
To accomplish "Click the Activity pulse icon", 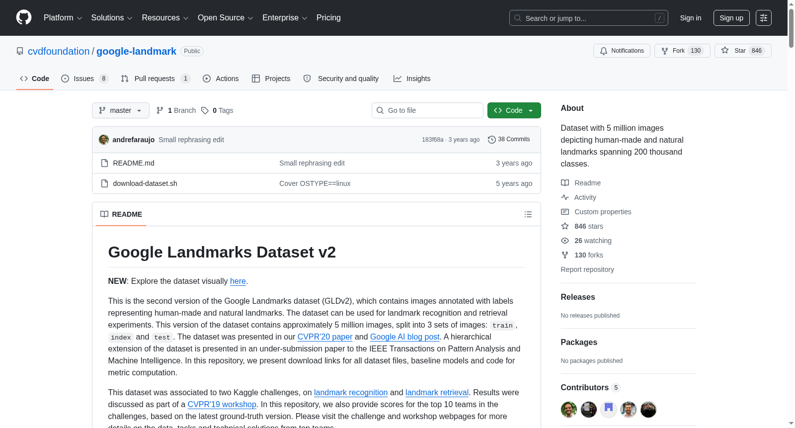I will (x=565, y=197).
